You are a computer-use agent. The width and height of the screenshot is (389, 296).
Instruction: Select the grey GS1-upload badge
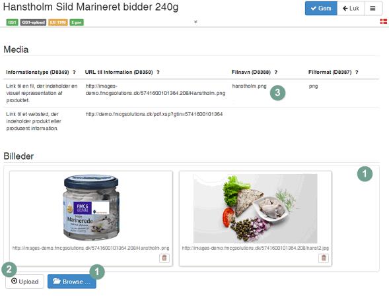pyautogui.click(x=33, y=22)
